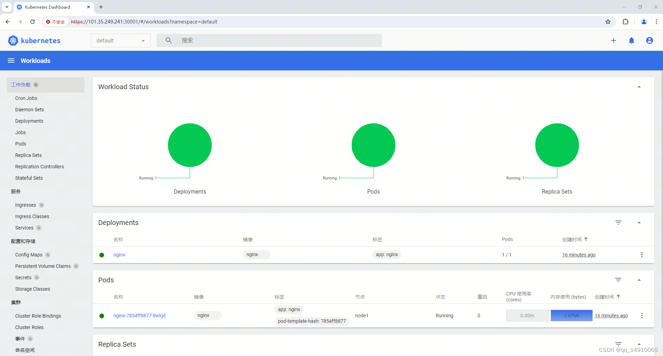This screenshot has width=663, height=356.
Task: Open Chrome three-dot menu
Action: point(656,22)
